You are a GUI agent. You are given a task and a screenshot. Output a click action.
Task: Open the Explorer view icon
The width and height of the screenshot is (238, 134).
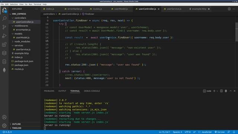pos(4,10)
